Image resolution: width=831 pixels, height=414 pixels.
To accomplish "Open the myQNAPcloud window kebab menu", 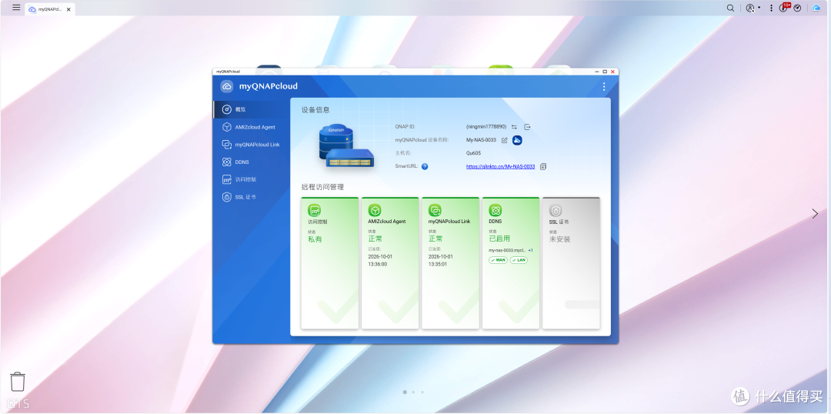I will (604, 86).
